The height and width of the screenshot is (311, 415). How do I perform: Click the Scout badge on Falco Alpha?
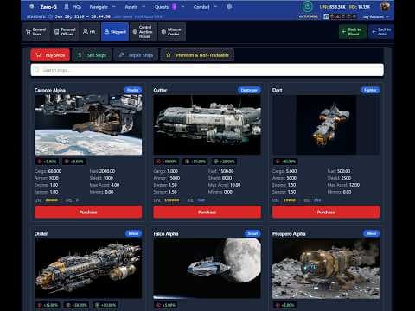click(252, 233)
